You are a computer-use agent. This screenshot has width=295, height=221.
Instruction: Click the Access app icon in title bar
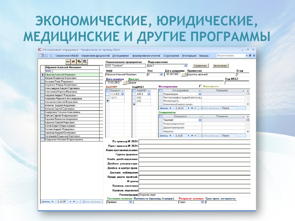40,50
